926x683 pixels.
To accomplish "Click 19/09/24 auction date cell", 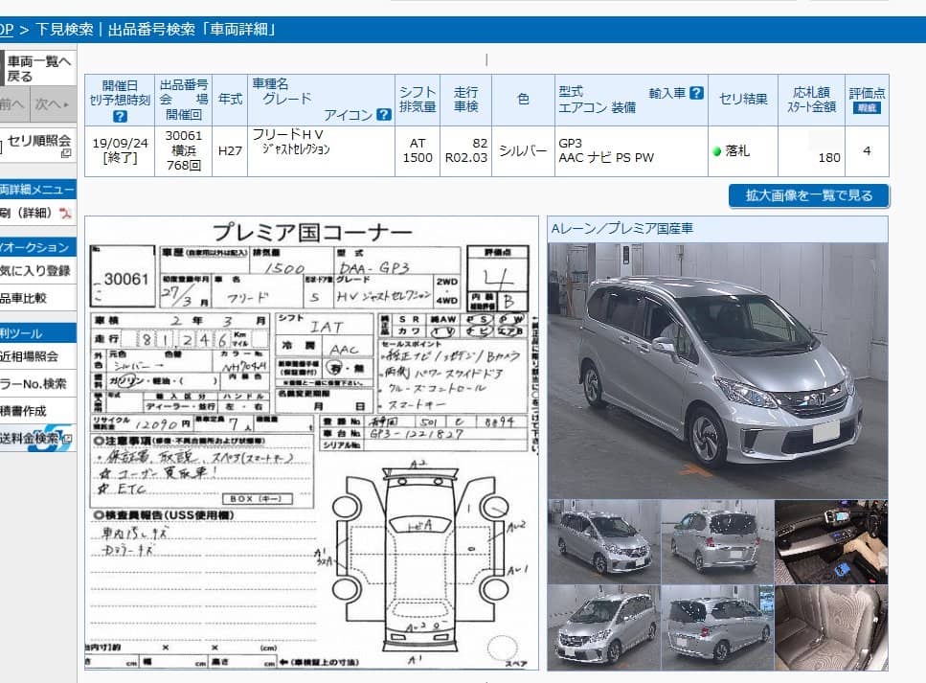I will click(x=120, y=150).
